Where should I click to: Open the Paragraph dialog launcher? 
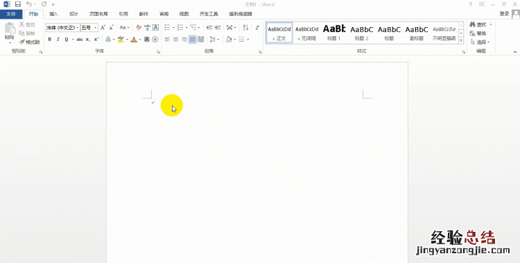pyautogui.click(x=260, y=52)
